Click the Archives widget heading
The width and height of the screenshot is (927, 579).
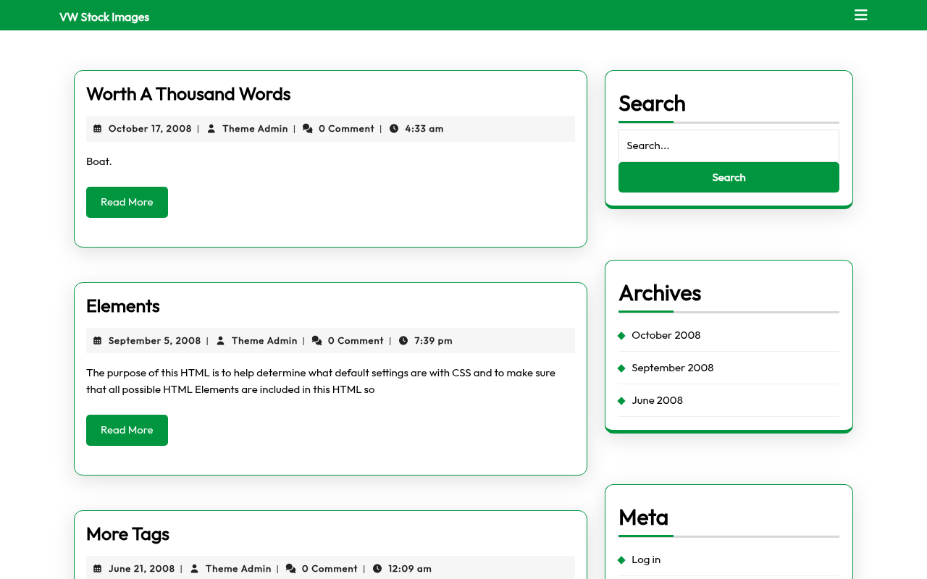(660, 293)
